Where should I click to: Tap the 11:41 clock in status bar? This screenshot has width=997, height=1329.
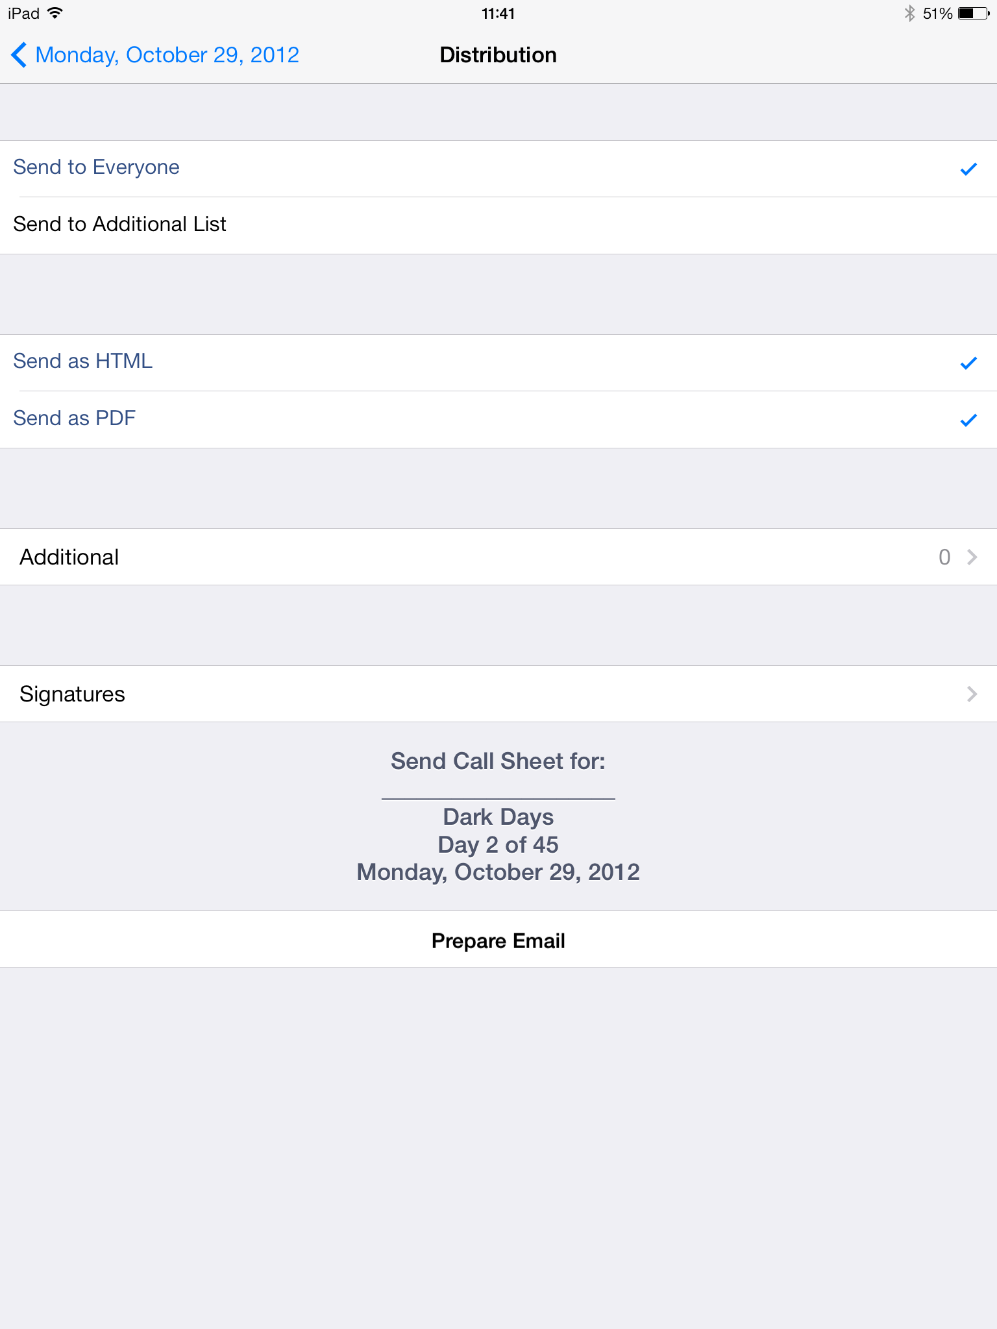point(498,13)
